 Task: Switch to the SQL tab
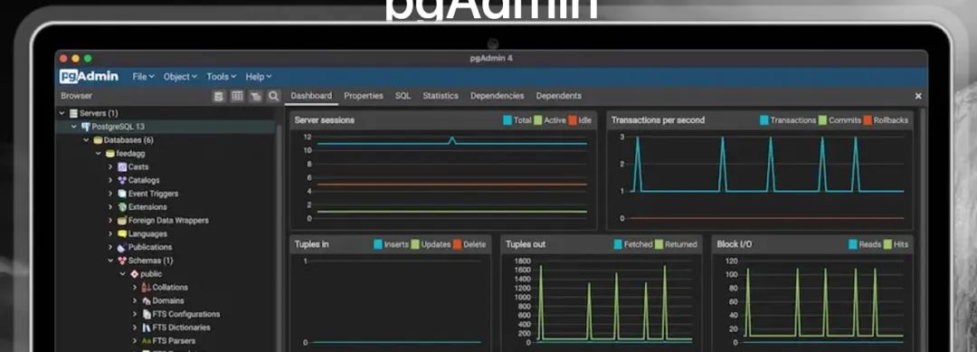click(403, 96)
